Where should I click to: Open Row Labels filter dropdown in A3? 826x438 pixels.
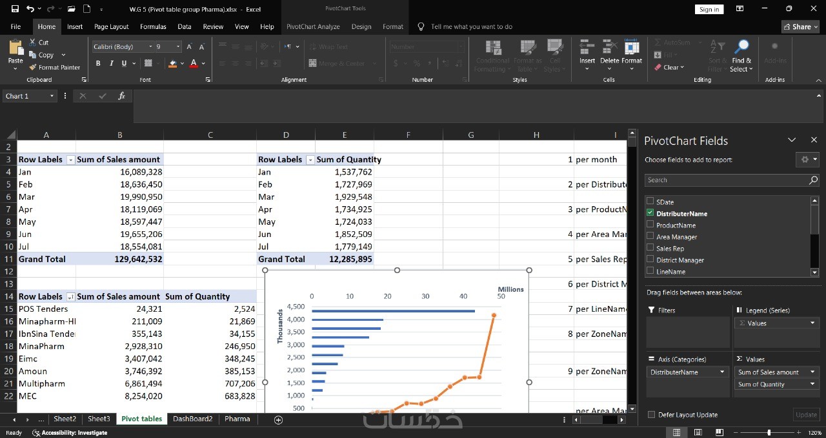point(71,160)
